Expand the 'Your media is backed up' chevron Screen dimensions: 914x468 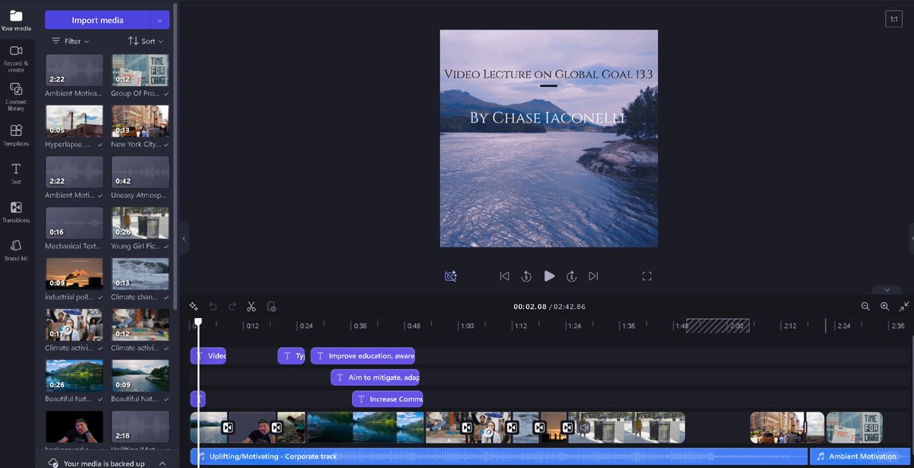162,463
